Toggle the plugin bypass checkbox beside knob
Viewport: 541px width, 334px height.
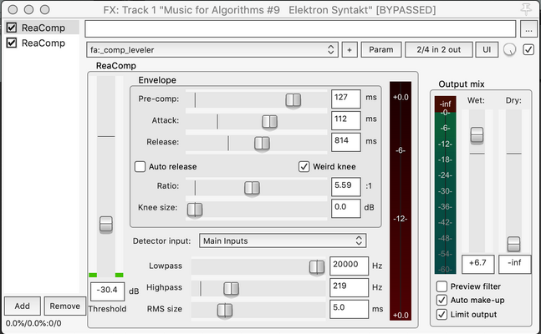528,49
